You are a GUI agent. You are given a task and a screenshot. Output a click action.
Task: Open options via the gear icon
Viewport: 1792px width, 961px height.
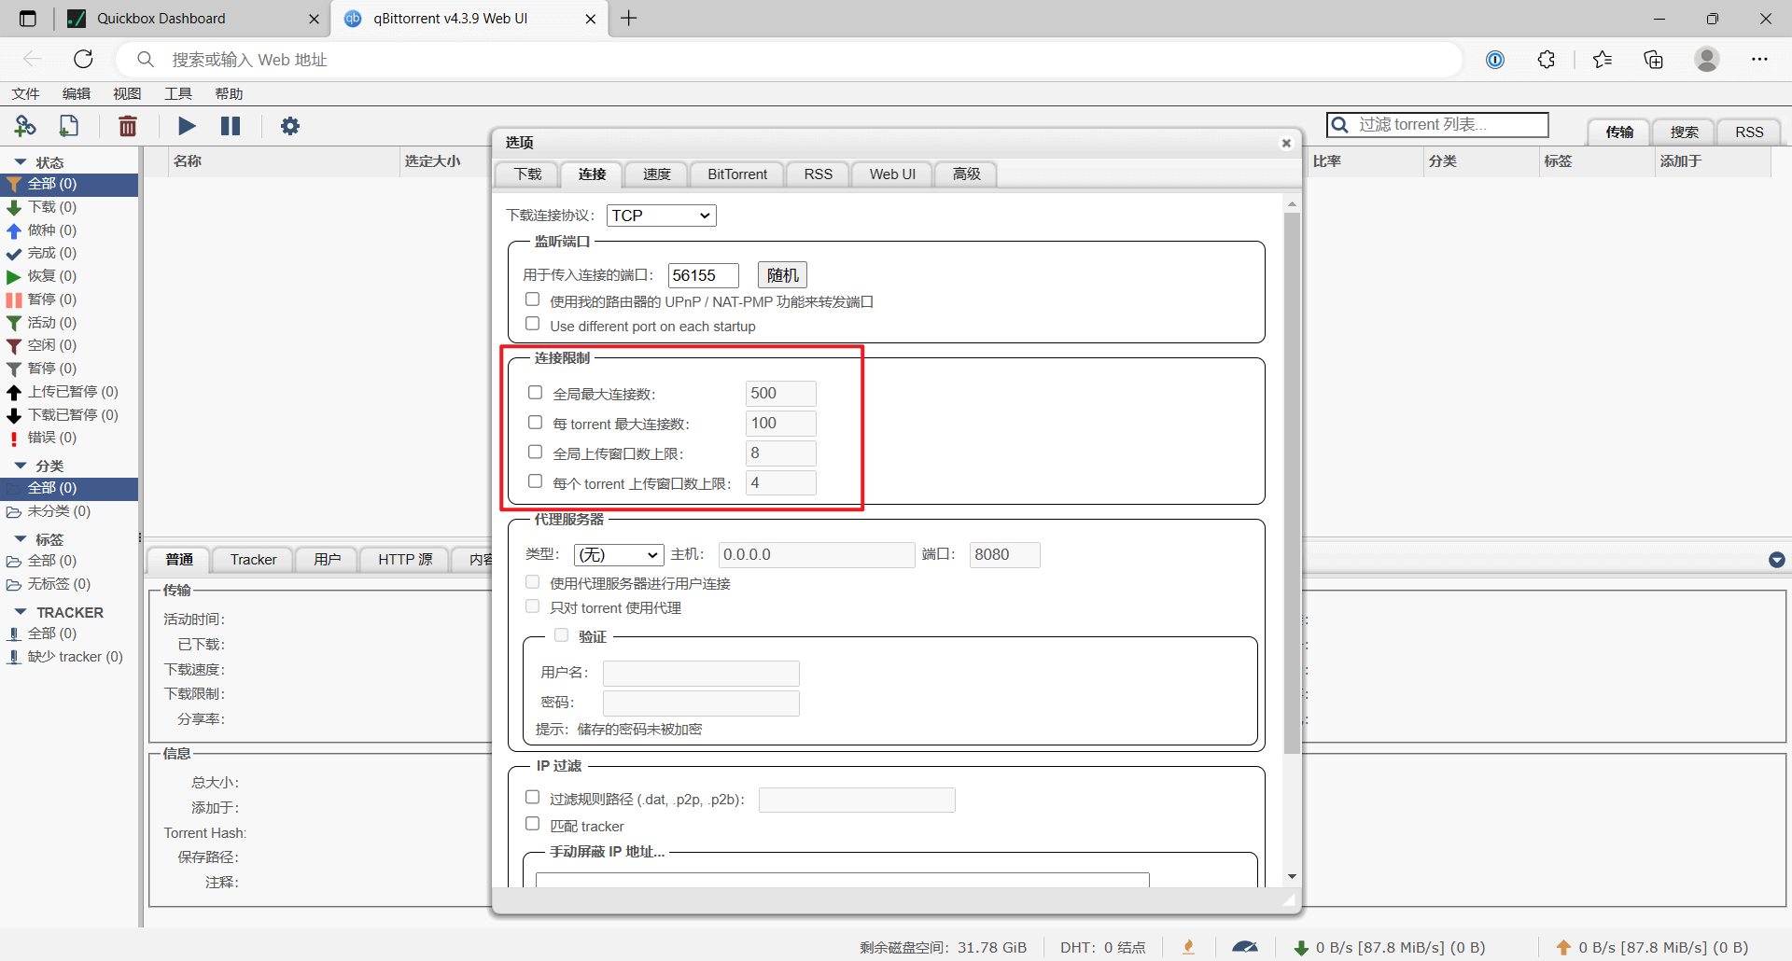(x=290, y=126)
